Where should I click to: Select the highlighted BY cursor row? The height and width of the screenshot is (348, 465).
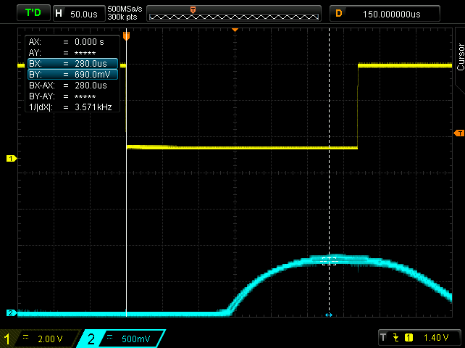72,75
